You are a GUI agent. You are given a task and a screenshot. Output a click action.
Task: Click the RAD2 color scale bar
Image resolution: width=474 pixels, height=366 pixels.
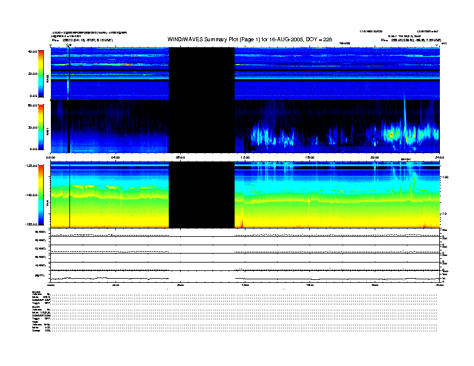(x=41, y=74)
